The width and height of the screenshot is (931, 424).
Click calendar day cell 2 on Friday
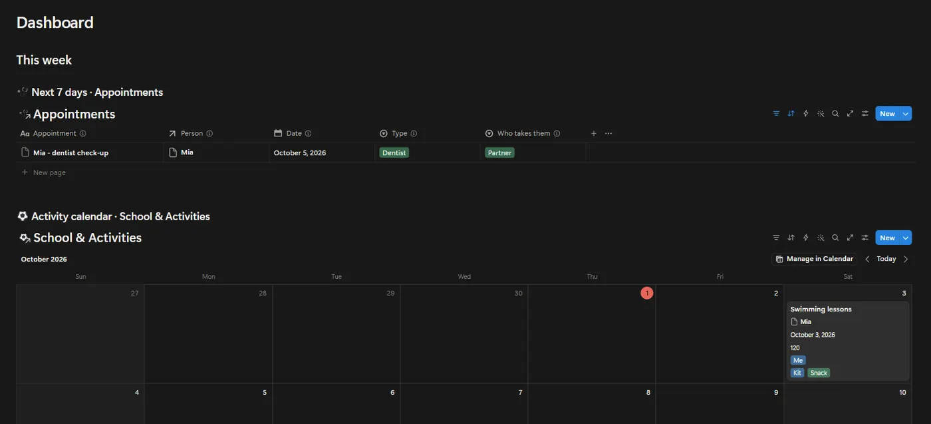[720, 334]
